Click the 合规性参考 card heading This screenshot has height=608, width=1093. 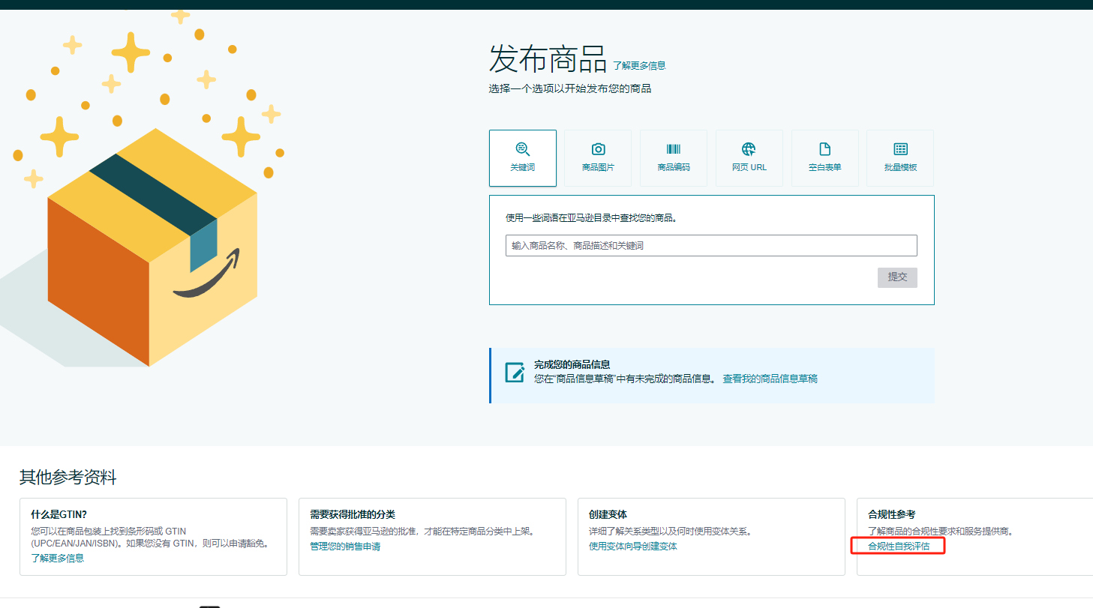[891, 515]
